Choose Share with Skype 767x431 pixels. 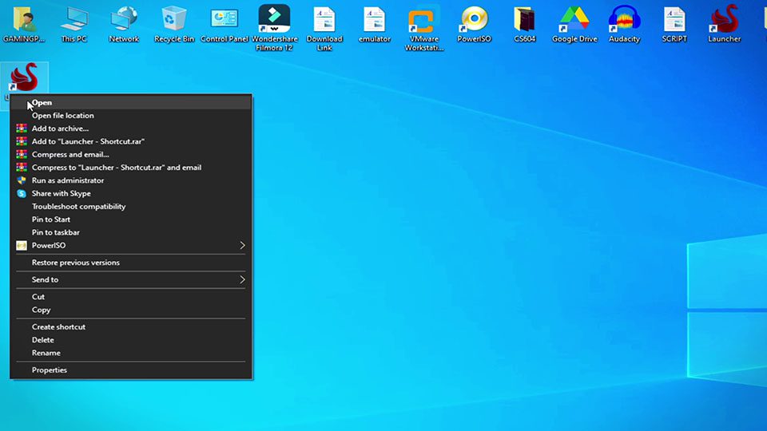[x=131, y=193]
